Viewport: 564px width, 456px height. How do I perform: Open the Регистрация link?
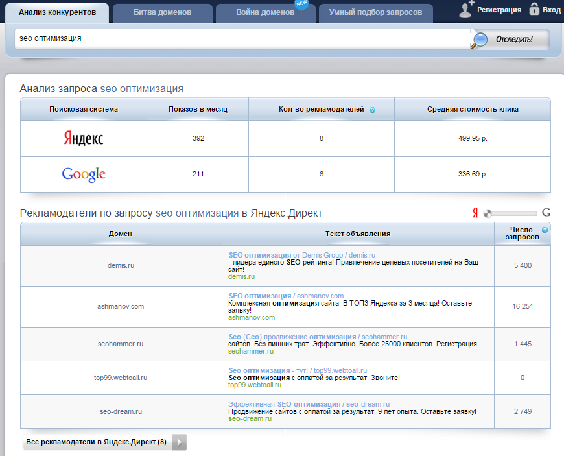tap(499, 10)
